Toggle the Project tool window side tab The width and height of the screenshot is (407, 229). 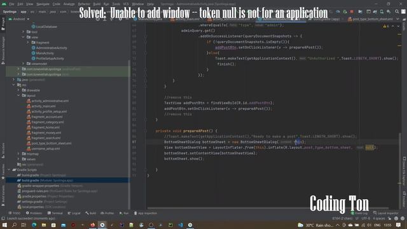point(3,24)
